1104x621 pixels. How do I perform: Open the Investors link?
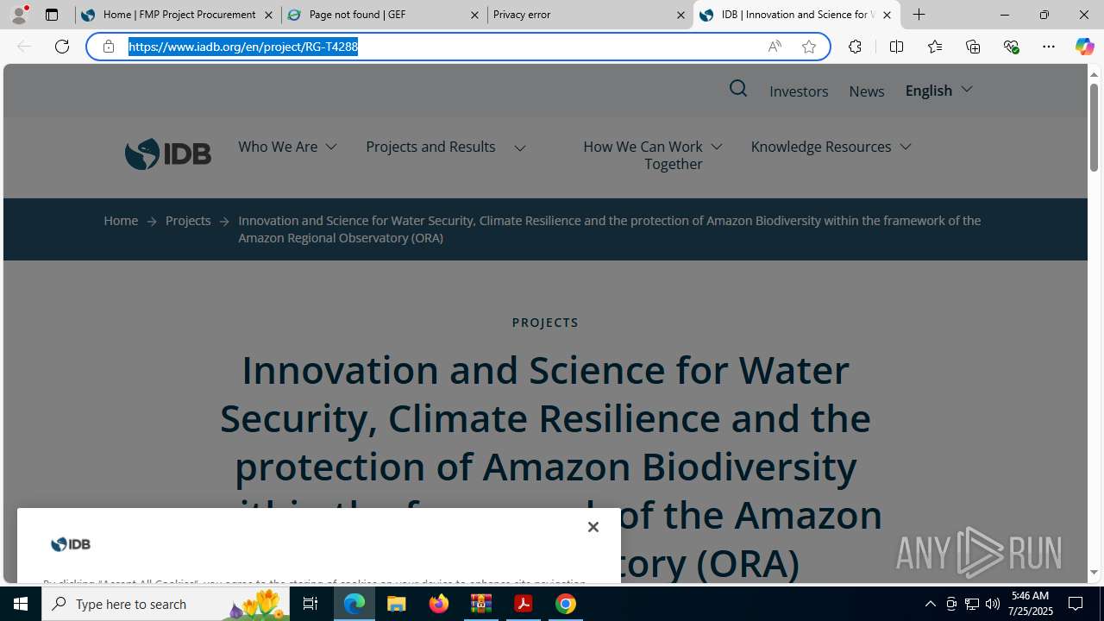coord(799,91)
